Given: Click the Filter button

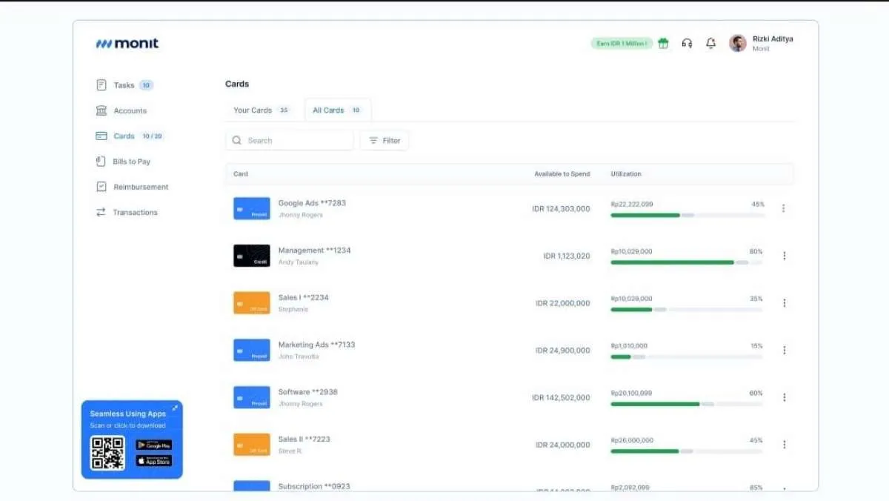Looking at the screenshot, I should pos(384,141).
